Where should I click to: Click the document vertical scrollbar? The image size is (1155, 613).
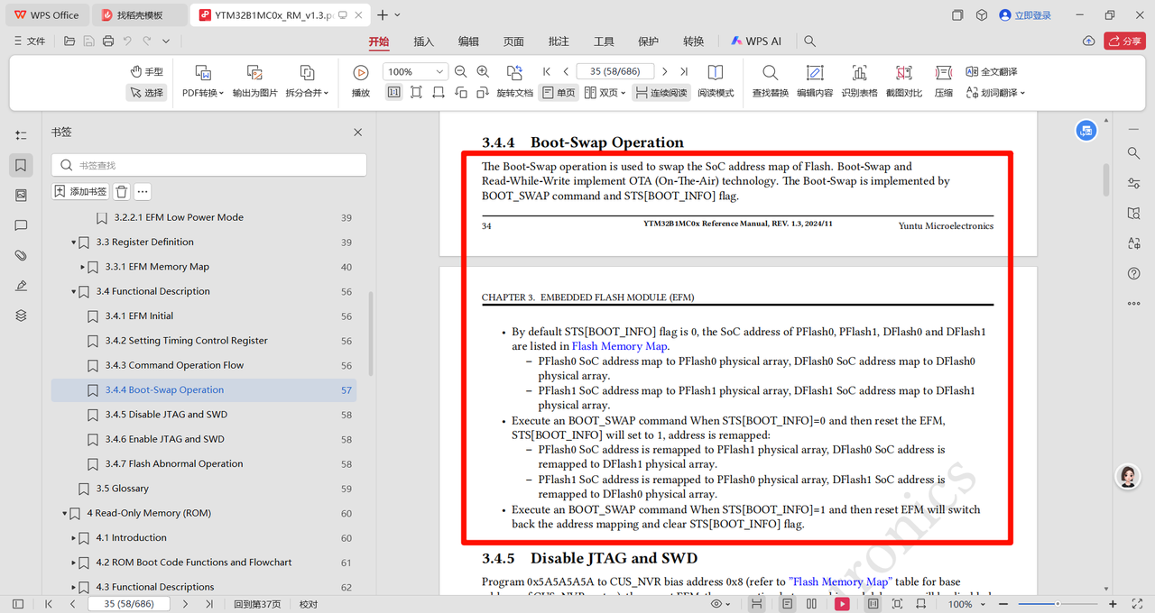[x=1106, y=180]
